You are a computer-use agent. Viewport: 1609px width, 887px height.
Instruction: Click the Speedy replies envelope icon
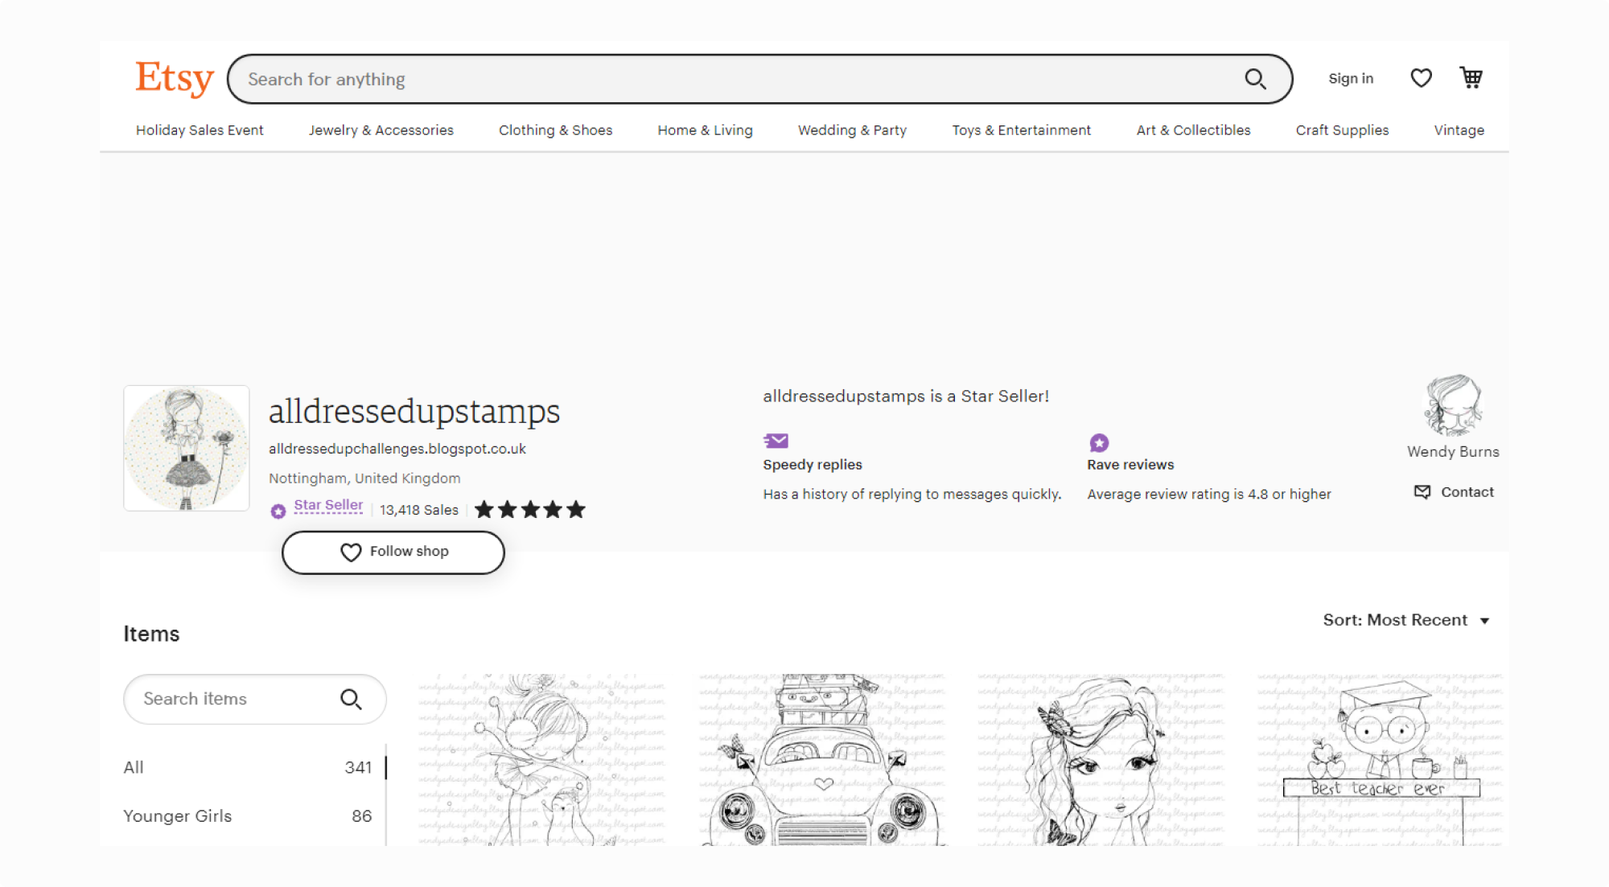[x=776, y=441]
